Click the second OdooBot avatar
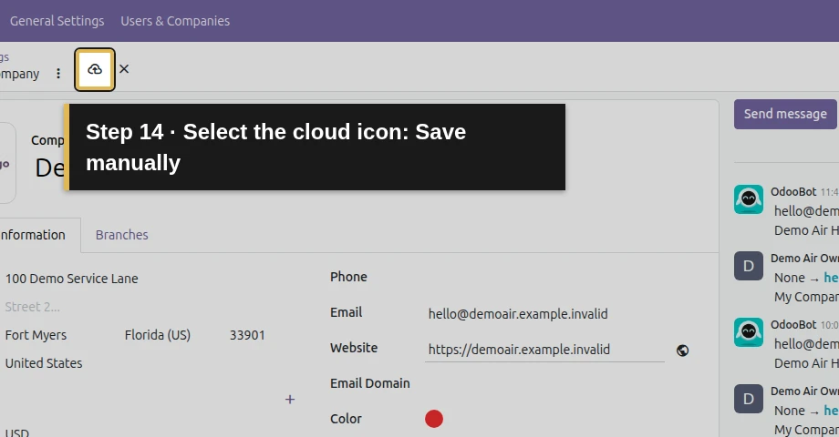Viewport: 839px width, 437px height. 749,332
